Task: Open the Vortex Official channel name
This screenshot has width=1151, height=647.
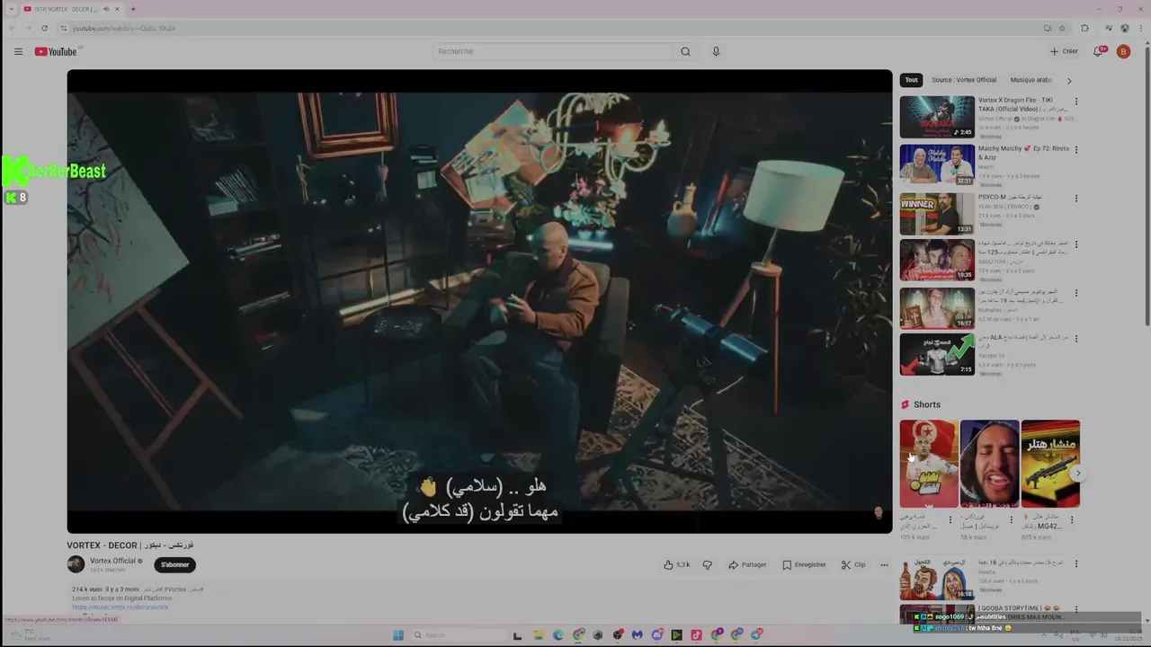Action: click(112, 561)
